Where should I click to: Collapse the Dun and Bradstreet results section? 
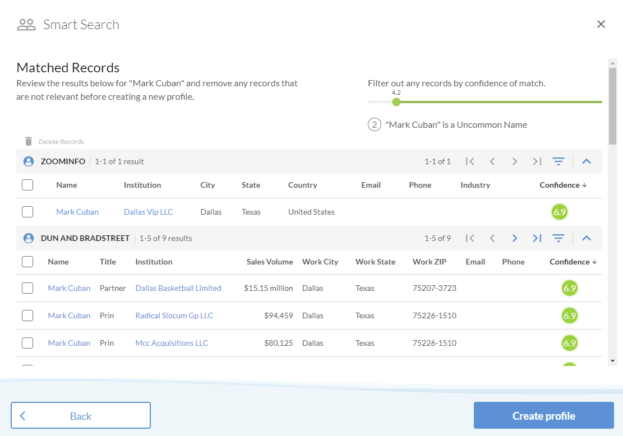(x=586, y=238)
